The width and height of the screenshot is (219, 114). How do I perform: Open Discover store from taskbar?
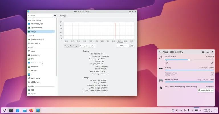point(18,110)
